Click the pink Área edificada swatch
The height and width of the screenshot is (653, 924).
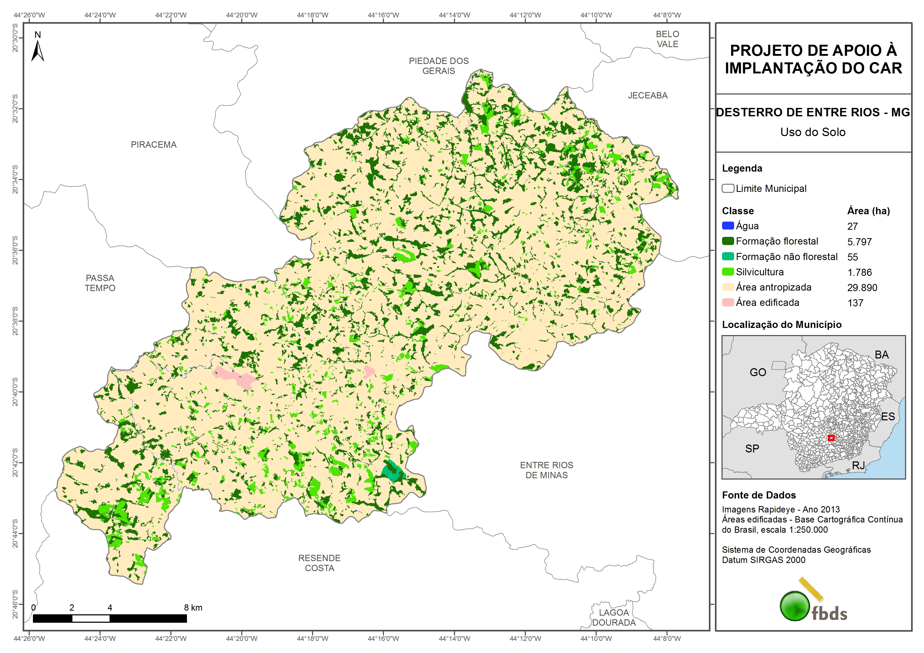(728, 302)
